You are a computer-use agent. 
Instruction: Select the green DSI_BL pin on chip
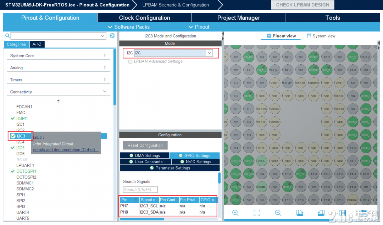click(x=262, y=70)
